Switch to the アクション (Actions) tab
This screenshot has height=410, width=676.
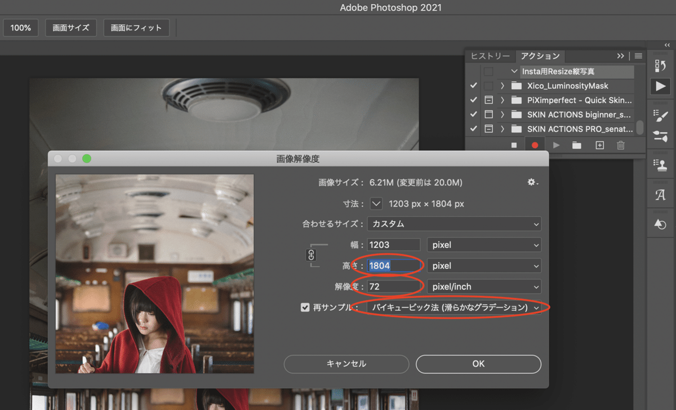coord(540,56)
